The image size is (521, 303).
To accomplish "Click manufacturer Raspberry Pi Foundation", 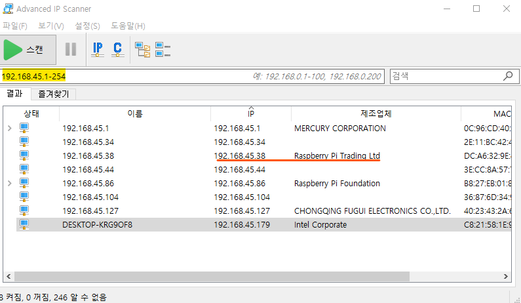I will coord(337,183).
